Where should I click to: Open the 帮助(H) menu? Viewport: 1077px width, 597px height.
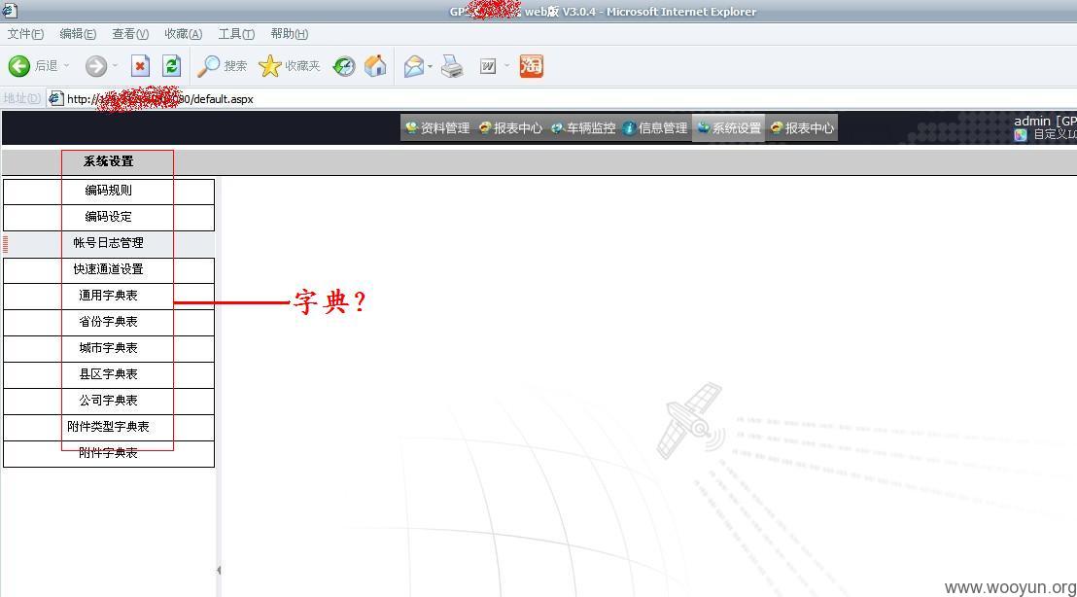pyautogui.click(x=289, y=34)
